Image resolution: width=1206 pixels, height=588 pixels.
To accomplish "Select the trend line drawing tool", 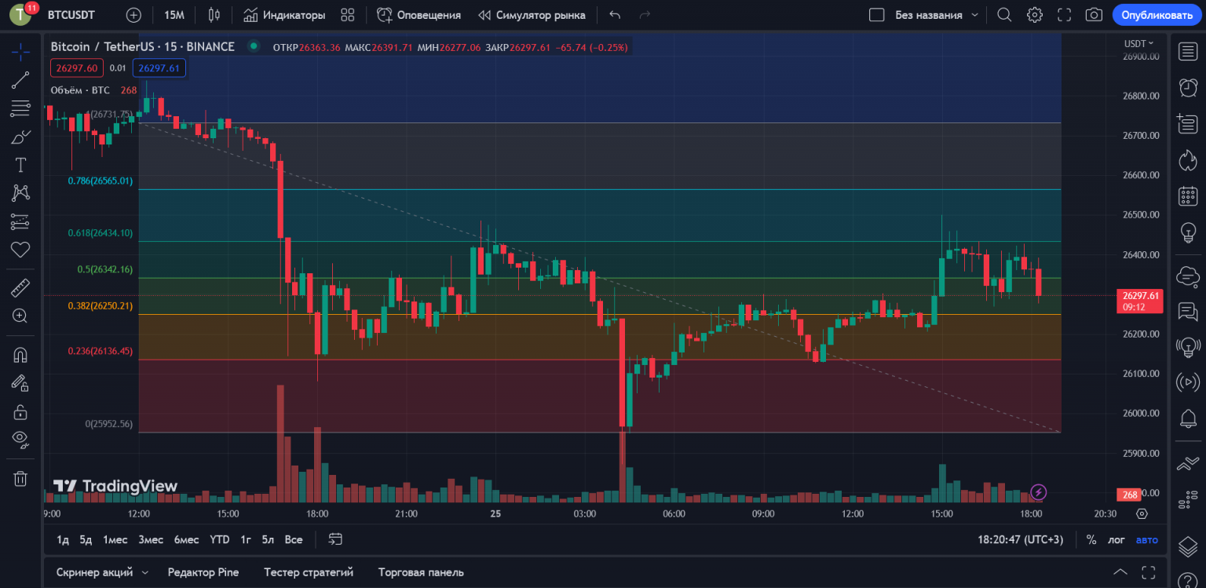I will (x=20, y=80).
